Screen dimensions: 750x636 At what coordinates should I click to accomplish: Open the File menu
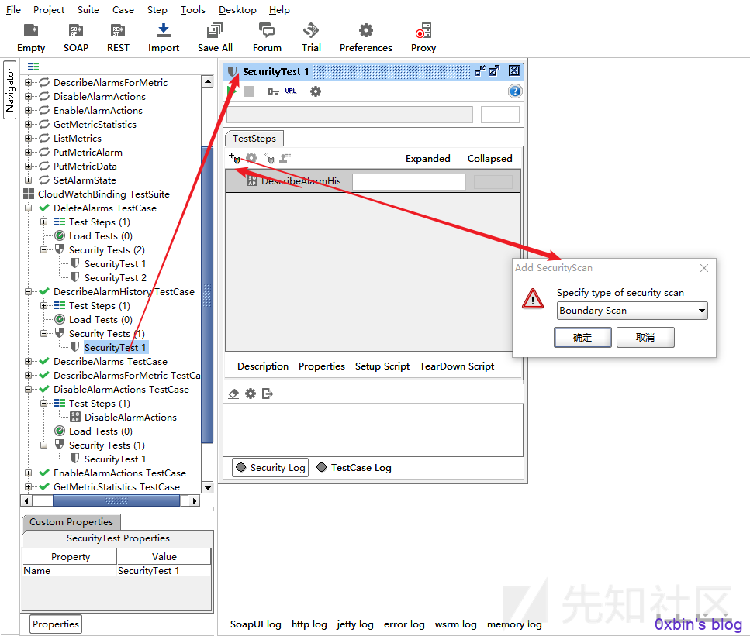[x=13, y=9]
